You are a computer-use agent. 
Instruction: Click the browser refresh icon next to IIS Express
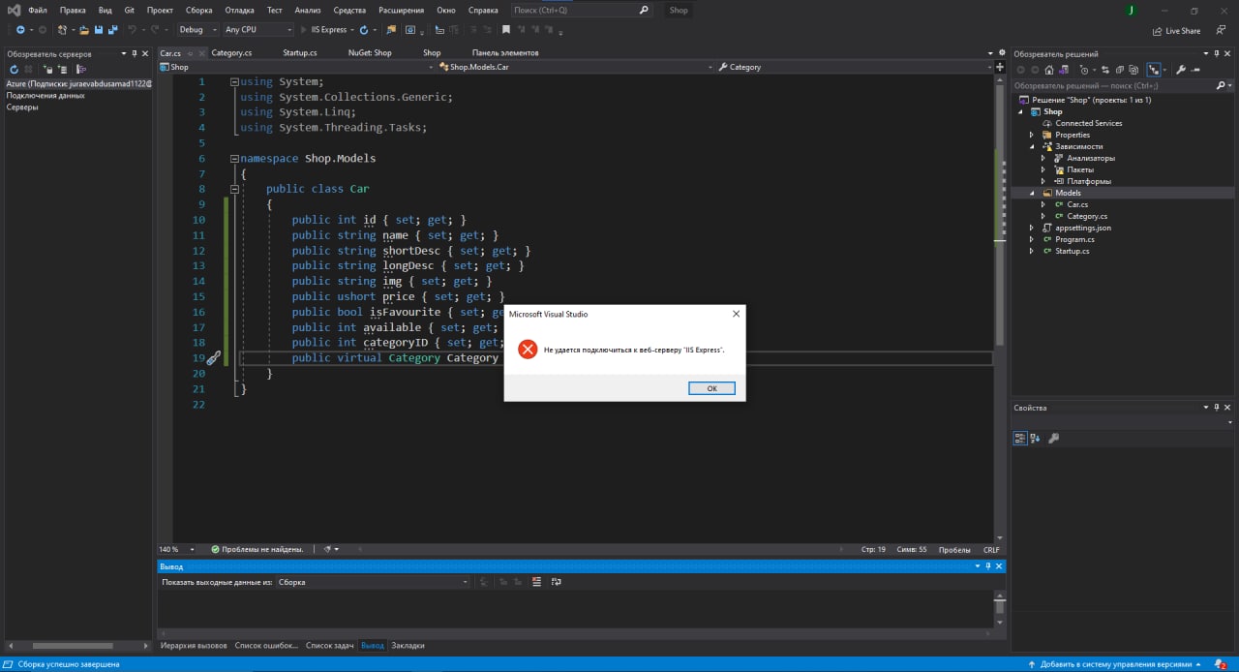(364, 30)
